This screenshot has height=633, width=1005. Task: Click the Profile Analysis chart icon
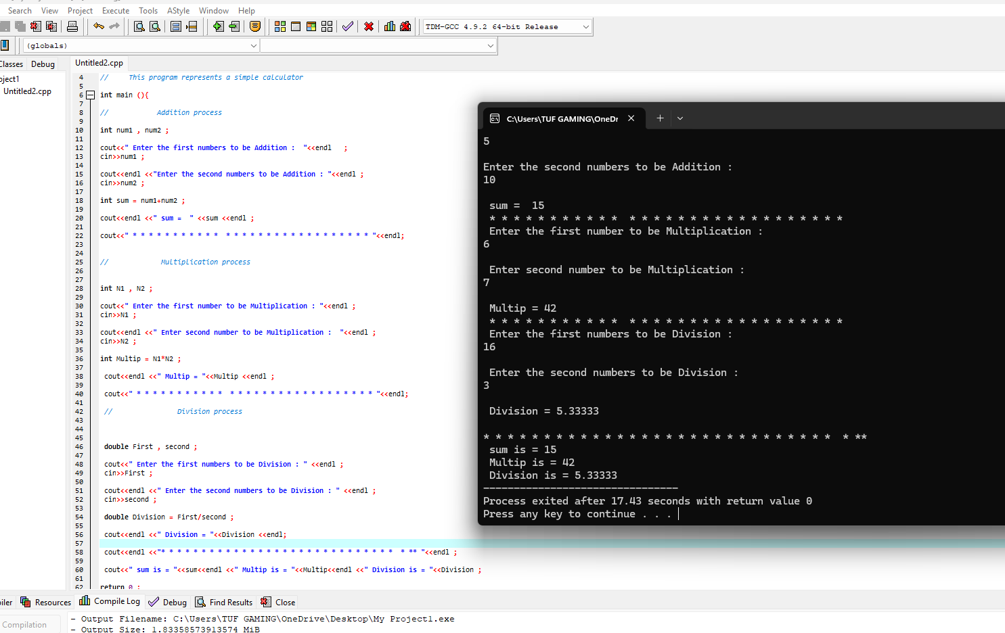point(390,26)
